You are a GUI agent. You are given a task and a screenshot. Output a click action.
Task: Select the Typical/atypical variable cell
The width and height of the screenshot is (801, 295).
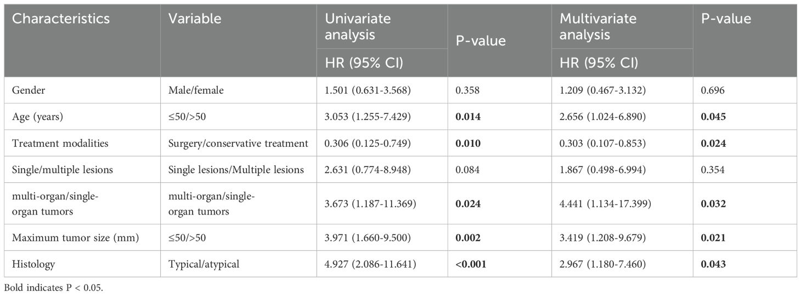click(204, 264)
